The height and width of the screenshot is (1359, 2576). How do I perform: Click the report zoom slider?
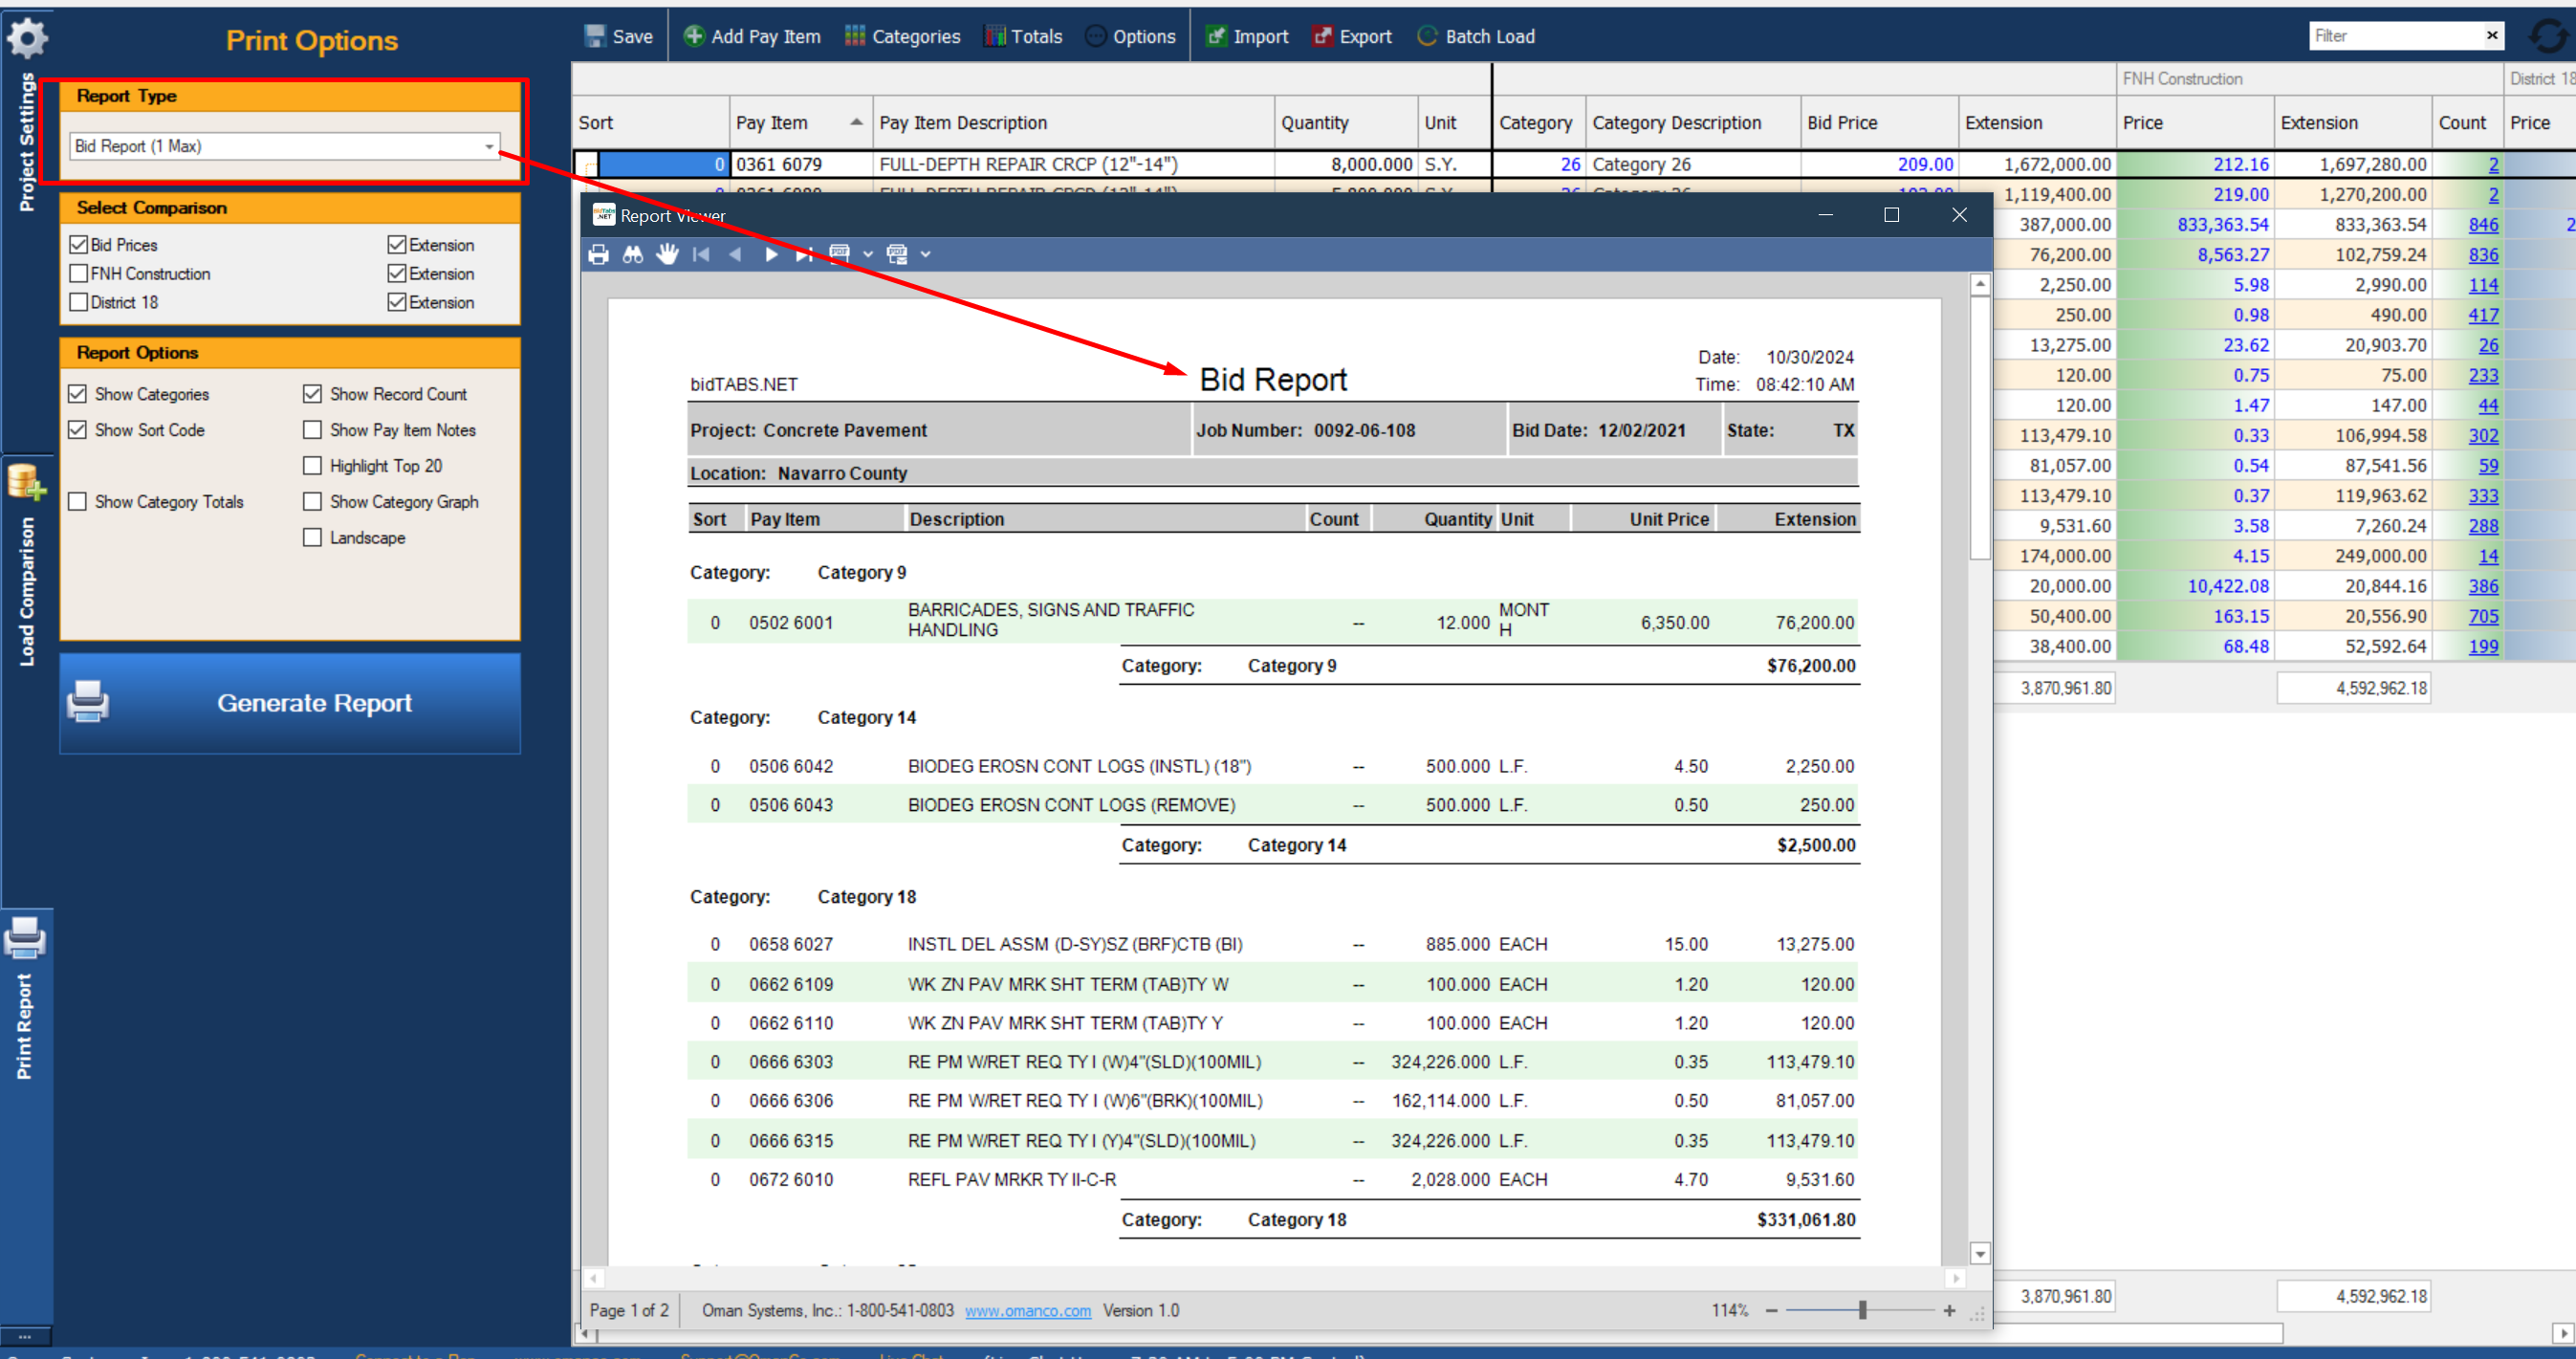1861,1310
